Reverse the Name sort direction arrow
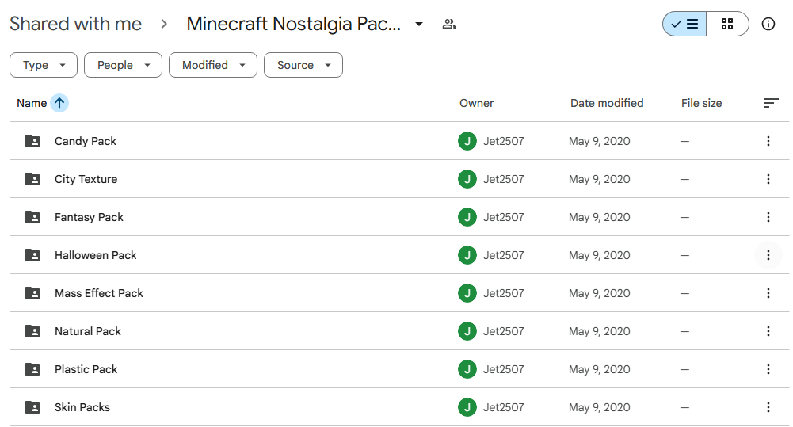793x427 pixels. click(x=59, y=103)
